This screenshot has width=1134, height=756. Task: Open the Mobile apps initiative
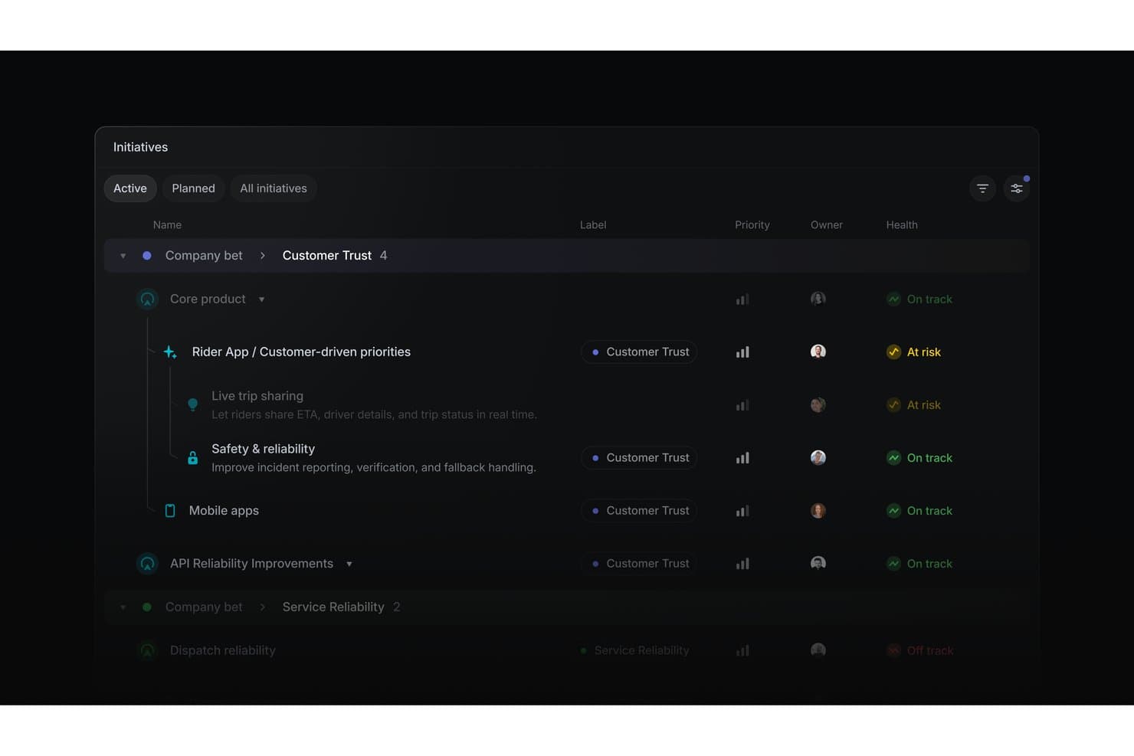pyautogui.click(x=224, y=511)
